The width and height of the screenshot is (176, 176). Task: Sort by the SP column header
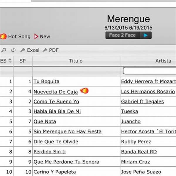click(x=22, y=61)
